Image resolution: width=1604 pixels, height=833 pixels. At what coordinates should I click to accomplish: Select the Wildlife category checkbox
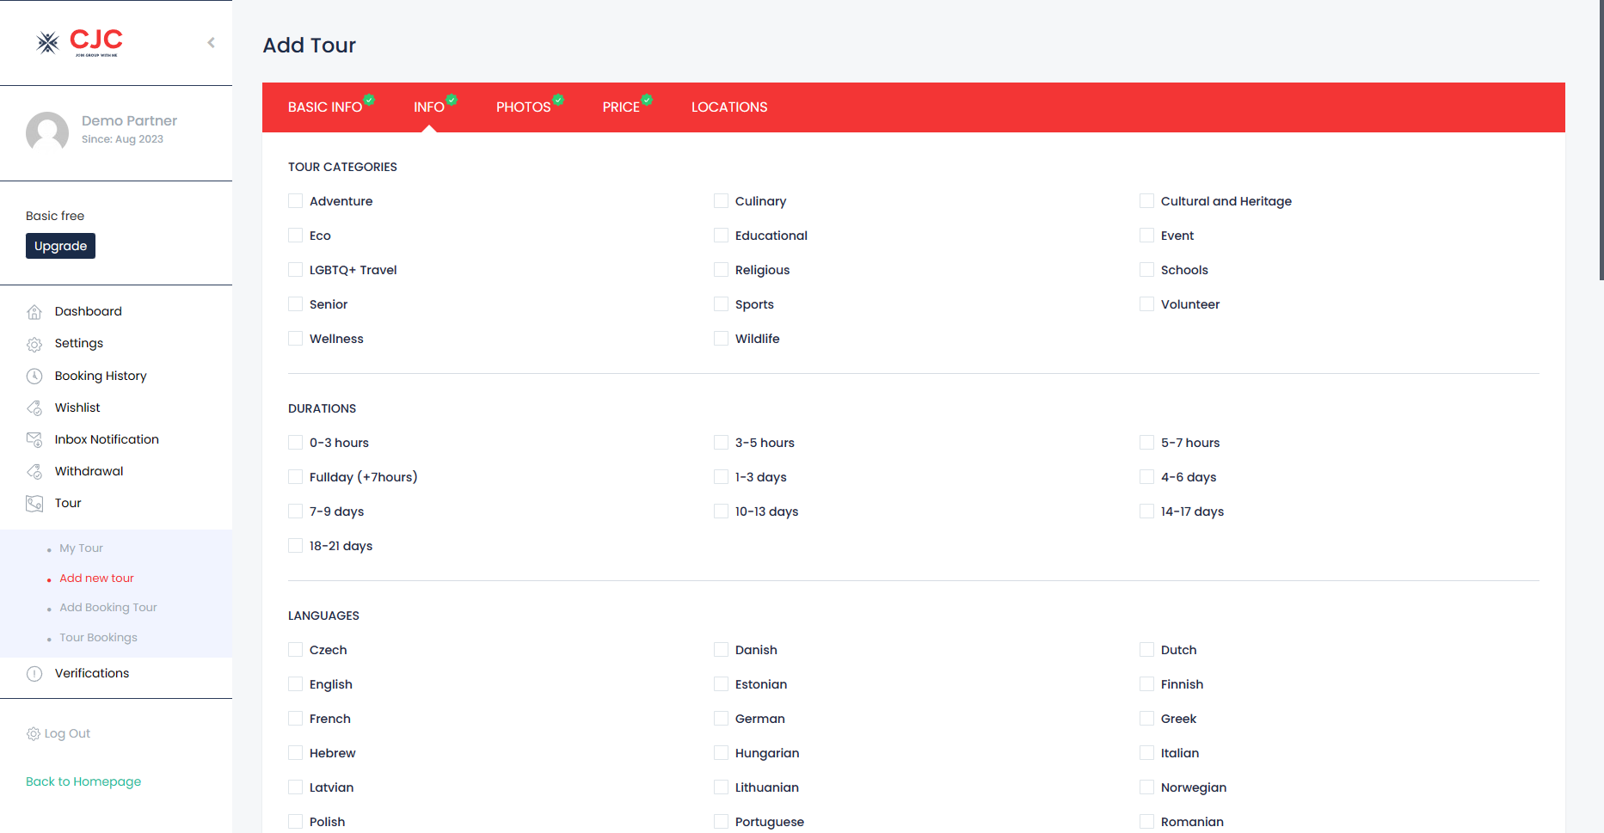(x=722, y=339)
